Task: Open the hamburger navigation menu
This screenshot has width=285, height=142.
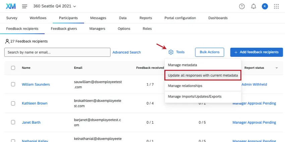Action: [24, 6]
